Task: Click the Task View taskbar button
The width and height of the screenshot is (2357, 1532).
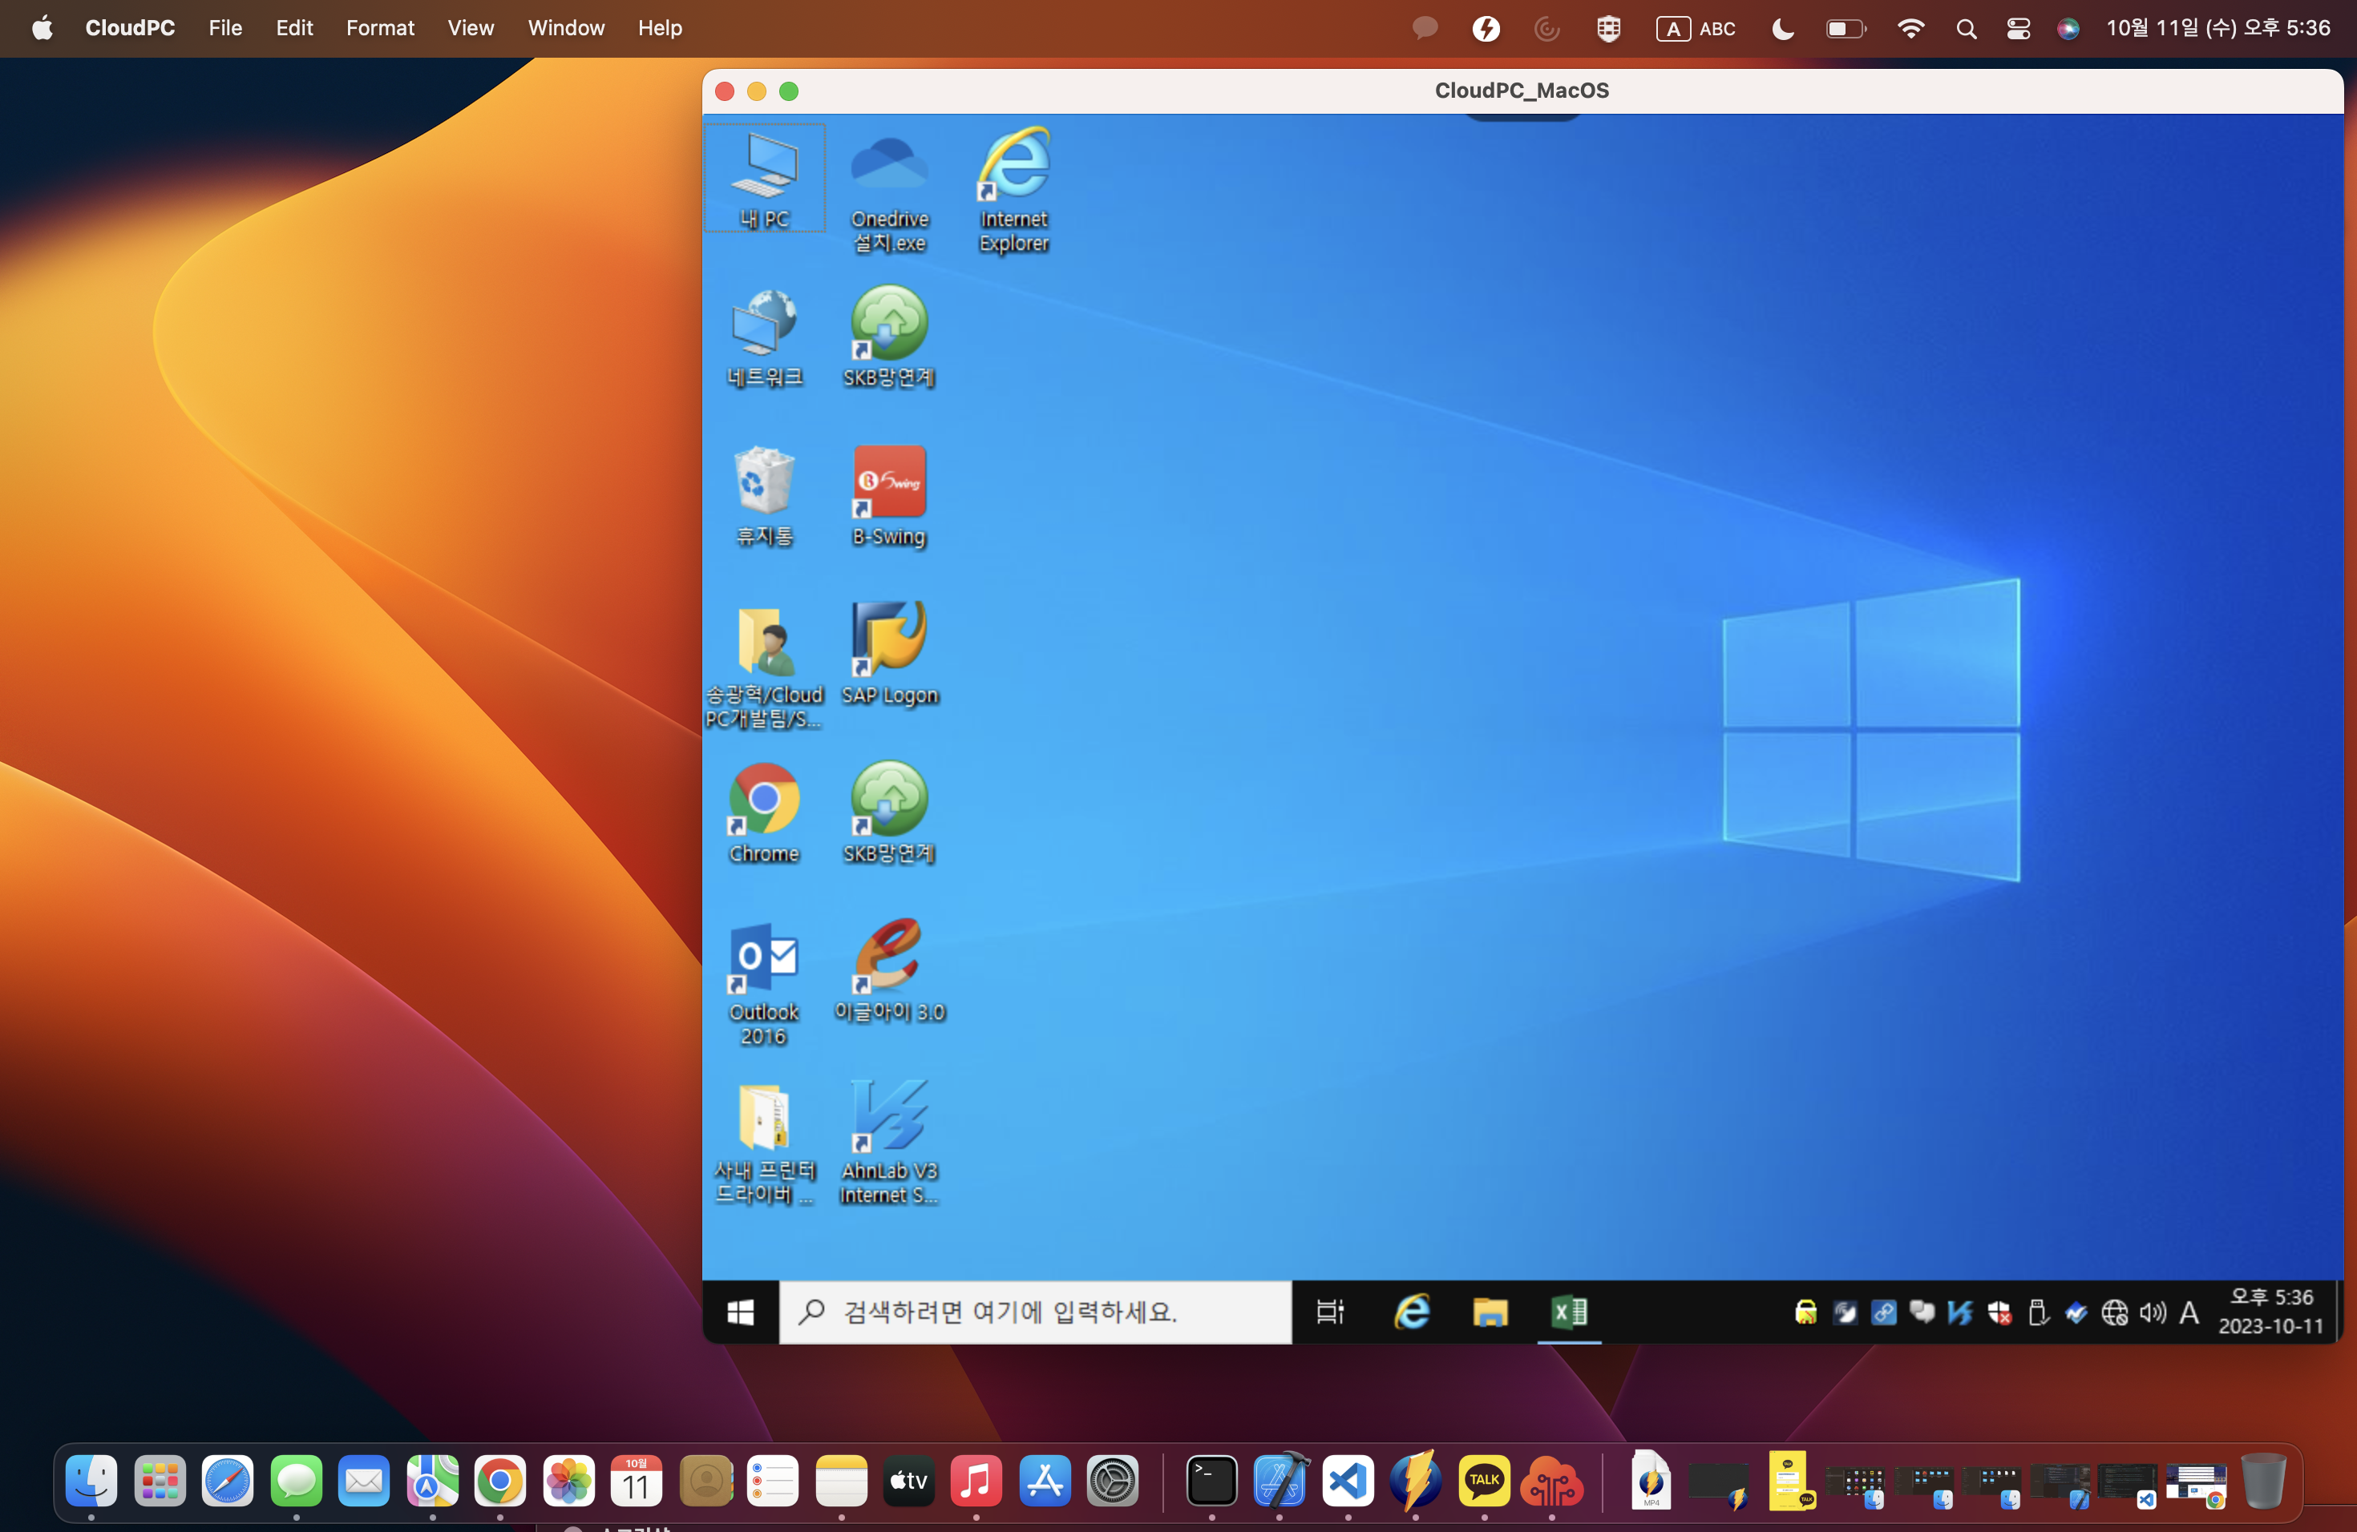Action: click(1330, 1312)
